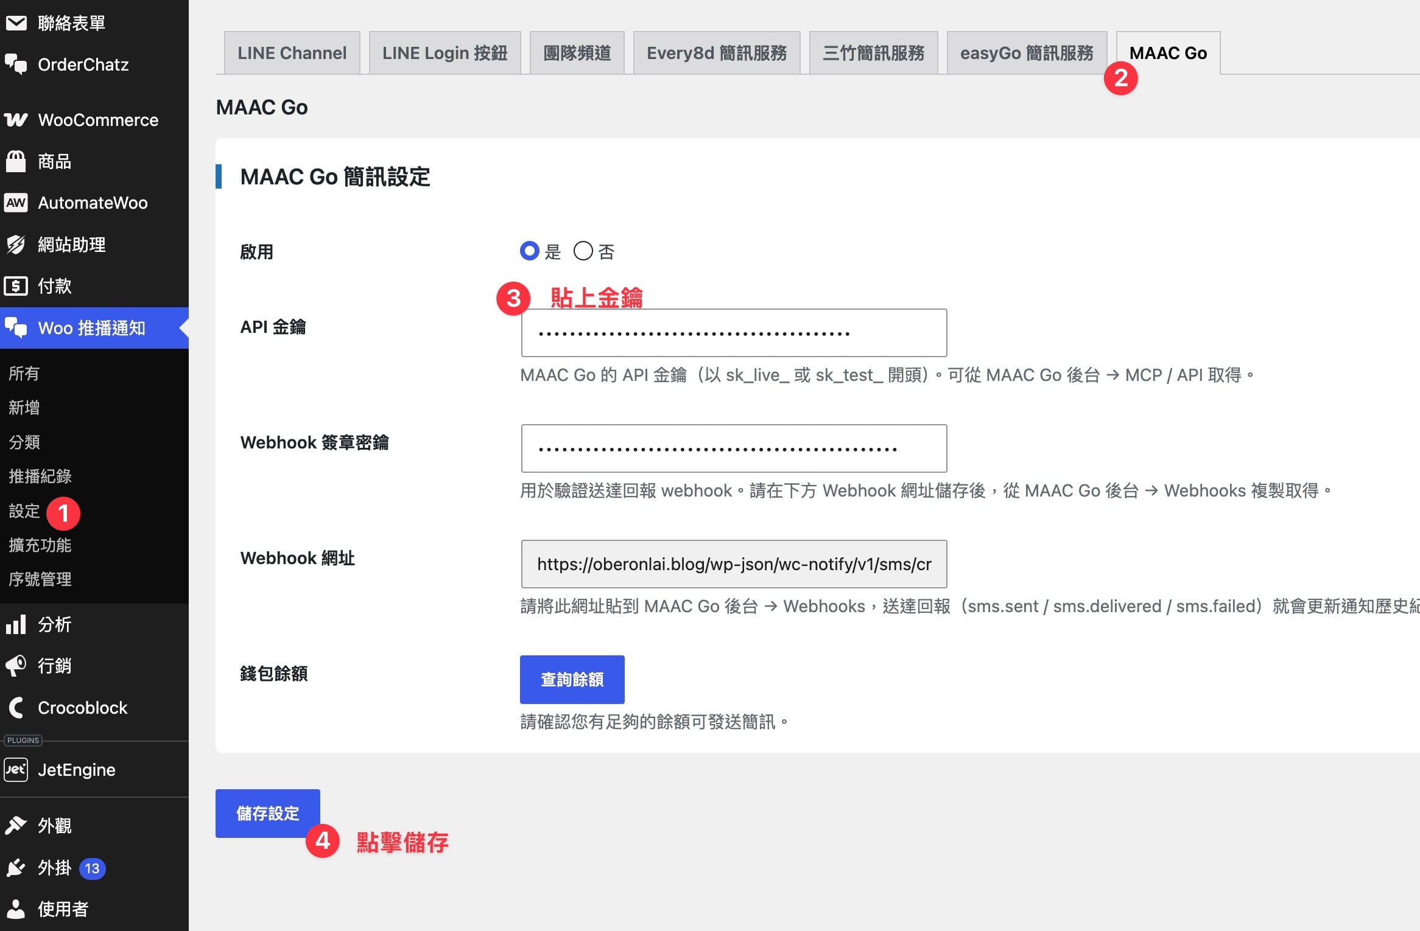1420x931 pixels.
Task: Open the 行銷 menu item
Action: (x=94, y=666)
